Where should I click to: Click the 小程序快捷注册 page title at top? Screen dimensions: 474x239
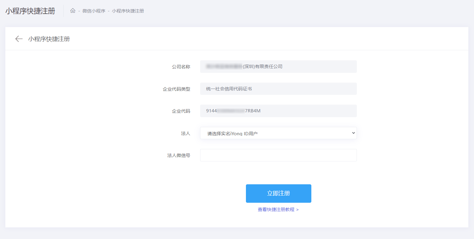(30, 11)
